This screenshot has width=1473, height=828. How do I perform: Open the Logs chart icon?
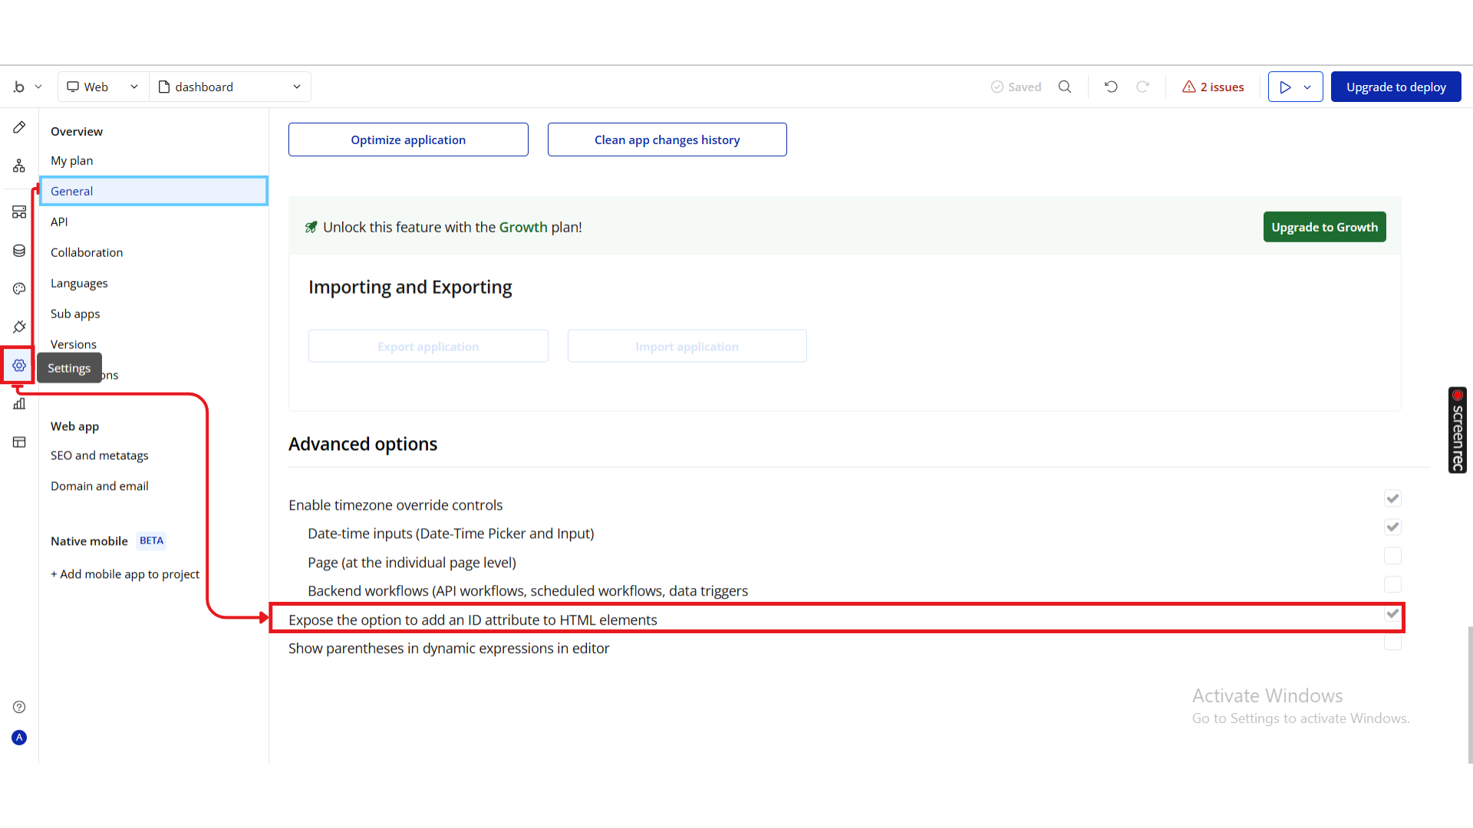[x=19, y=404]
